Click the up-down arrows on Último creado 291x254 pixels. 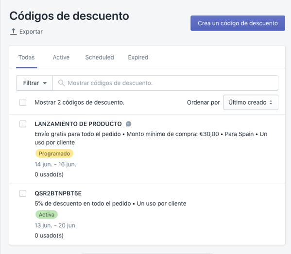tap(271, 102)
